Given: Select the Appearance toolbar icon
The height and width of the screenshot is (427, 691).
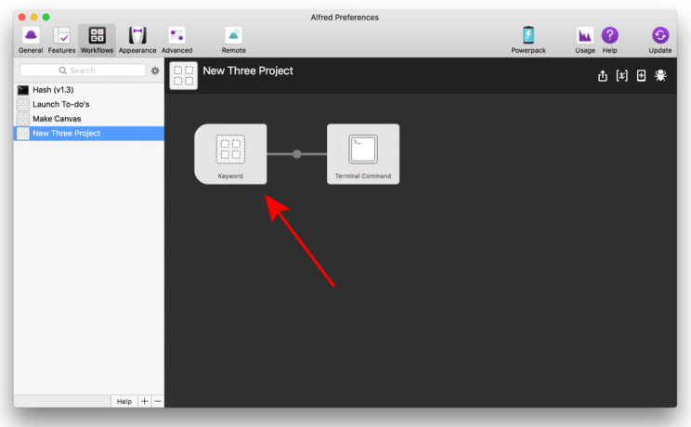Looking at the screenshot, I should [x=137, y=39].
